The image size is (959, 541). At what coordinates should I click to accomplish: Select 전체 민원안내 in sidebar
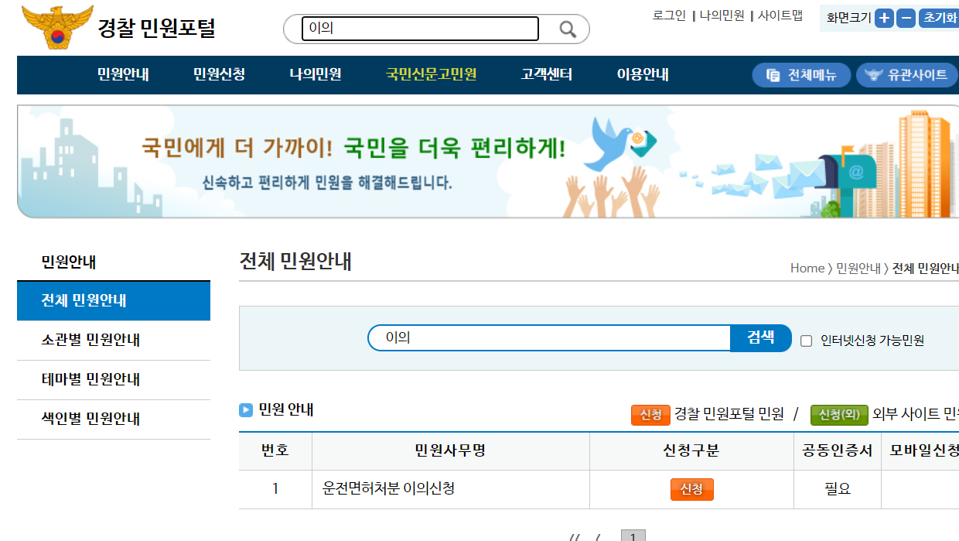click(114, 301)
